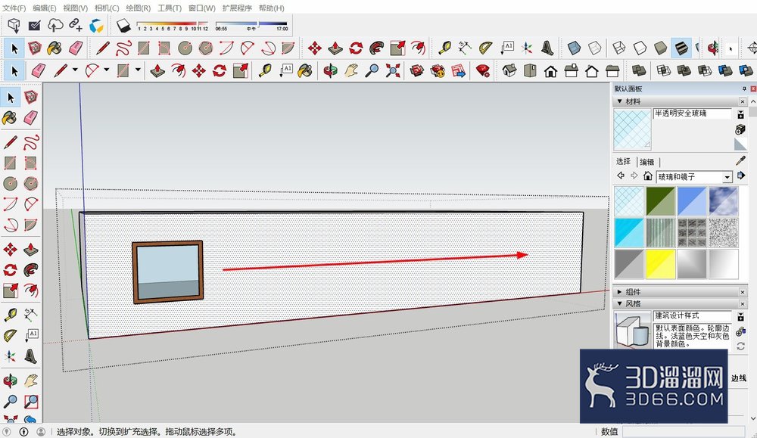Select the Zoom Extents tool
The height and width of the screenshot is (438, 757).
(392, 71)
